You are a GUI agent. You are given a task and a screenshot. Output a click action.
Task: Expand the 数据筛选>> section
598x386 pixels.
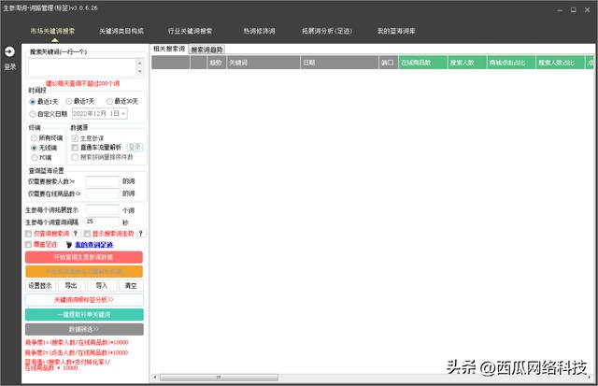pos(84,329)
